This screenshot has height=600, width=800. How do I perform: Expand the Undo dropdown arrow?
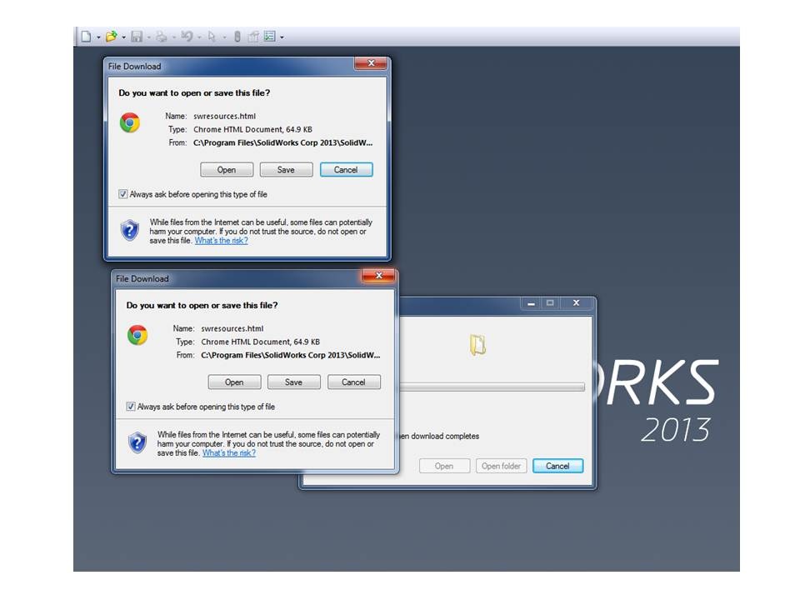(x=199, y=37)
